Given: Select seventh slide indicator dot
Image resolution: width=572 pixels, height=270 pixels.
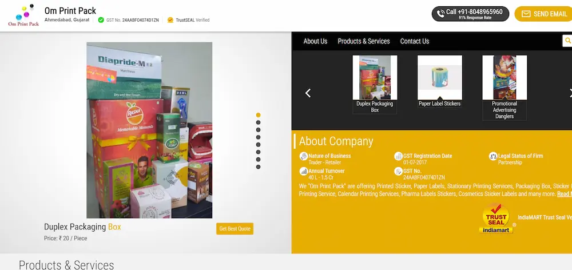Looking at the screenshot, I should [x=259, y=160].
